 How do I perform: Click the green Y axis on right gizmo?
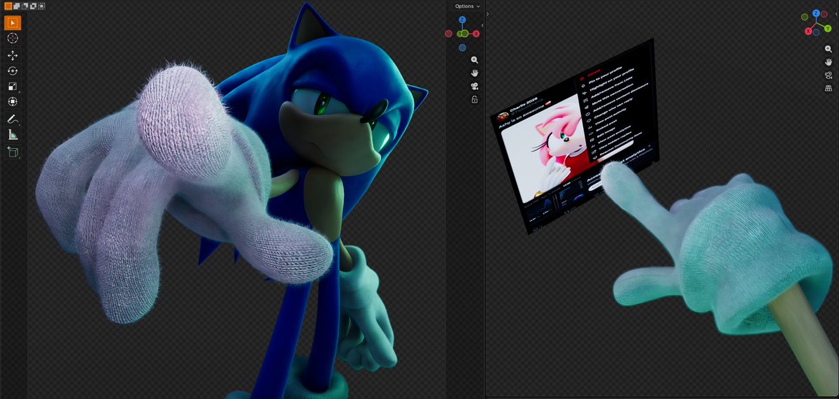coord(828,28)
